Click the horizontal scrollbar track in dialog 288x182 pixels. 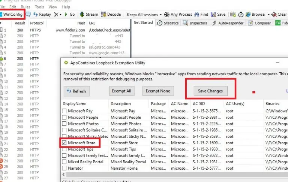(x=177, y=174)
